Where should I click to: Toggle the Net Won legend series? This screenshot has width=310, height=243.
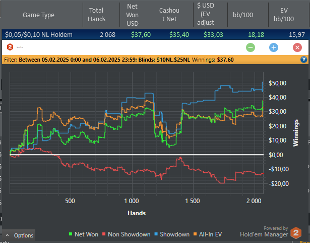pos(83,234)
